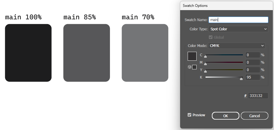This screenshot has height=130, width=274.
Task: Click the M percentage value field
Action: pyautogui.click(x=253, y=62)
